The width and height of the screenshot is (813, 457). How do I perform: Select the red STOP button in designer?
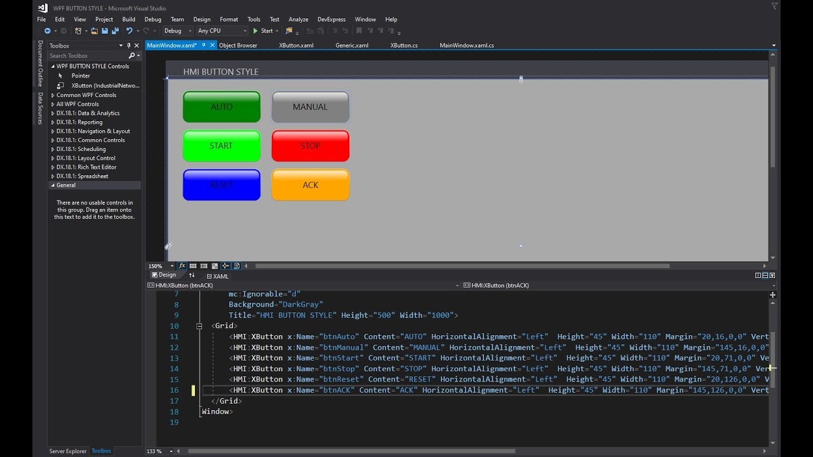[x=311, y=146]
